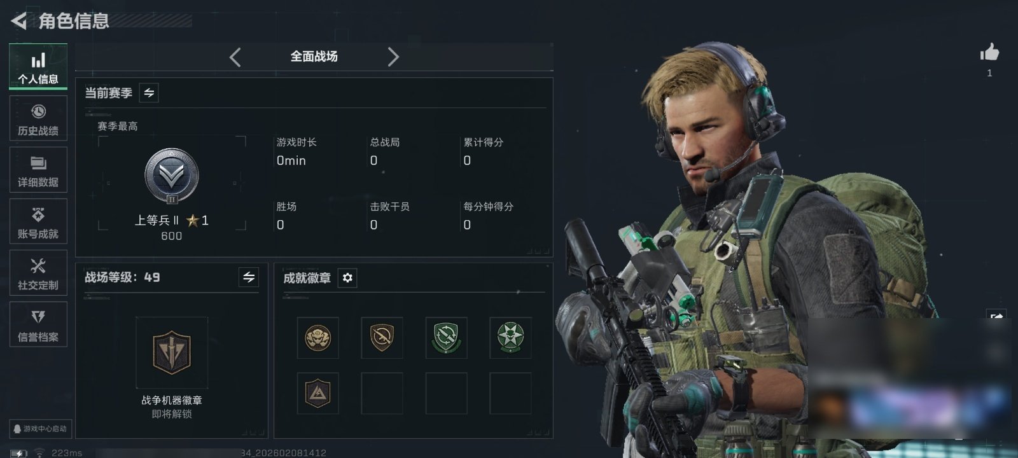1018x458 pixels.
Task: Open the 历史战绩 sidebar tab
Action: coord(38,118)
